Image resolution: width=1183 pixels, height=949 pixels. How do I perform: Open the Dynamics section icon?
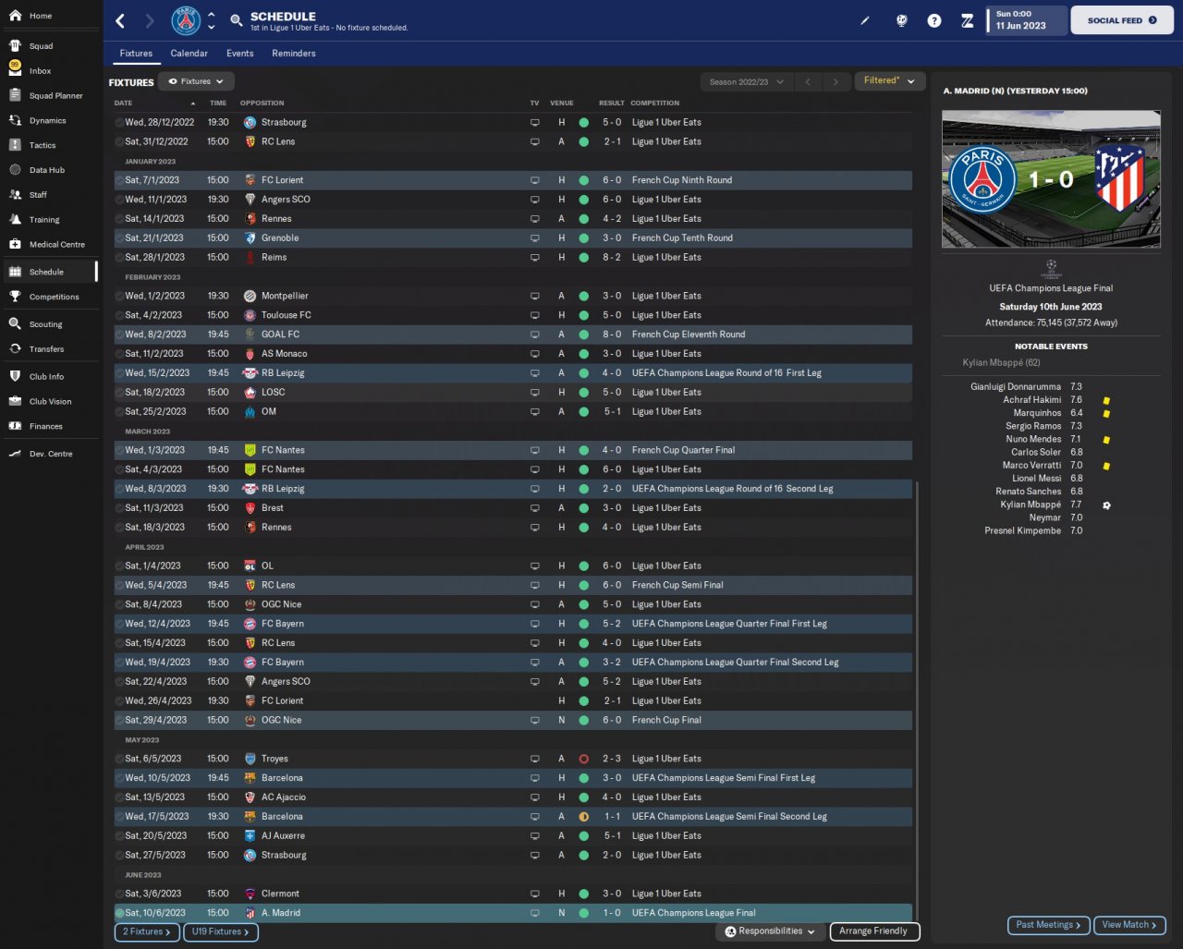[x=15, y=120]
